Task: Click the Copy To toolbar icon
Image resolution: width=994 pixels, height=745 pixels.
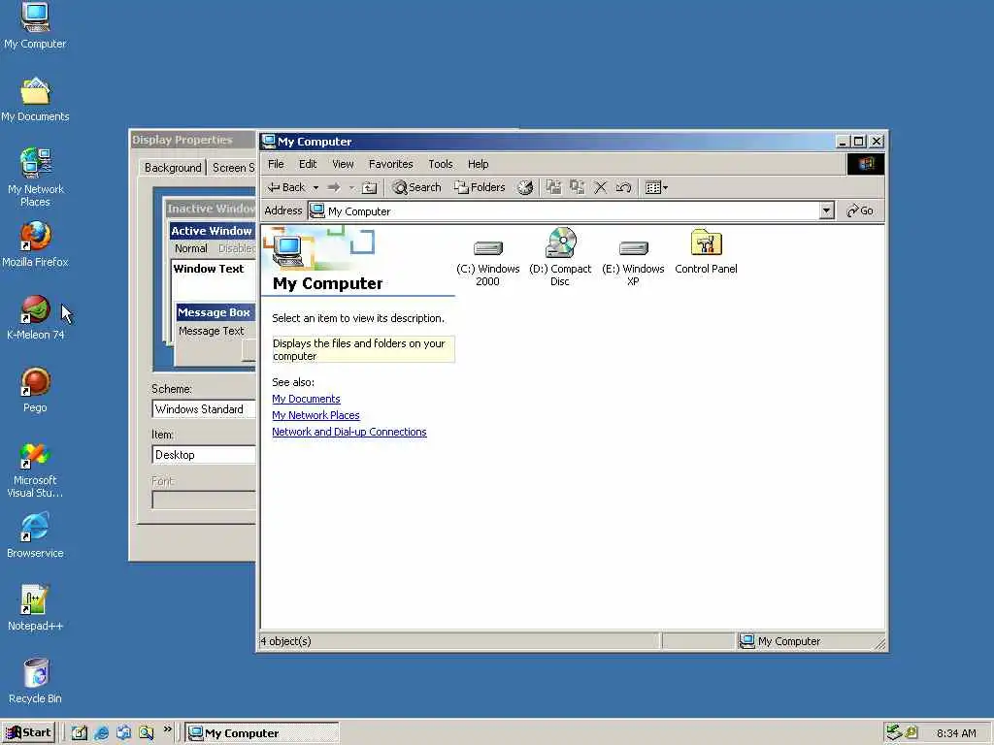Action: point(577,187)
